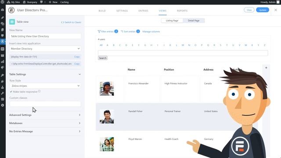Open sidebar icon below Formidable
The image size is (281, 158).
pos(3,49)
